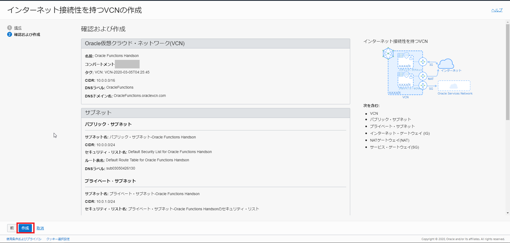Viewport: 510px width, 243px height.
Task: Click the route table icon on private subnet
Action: click(400, 74)
